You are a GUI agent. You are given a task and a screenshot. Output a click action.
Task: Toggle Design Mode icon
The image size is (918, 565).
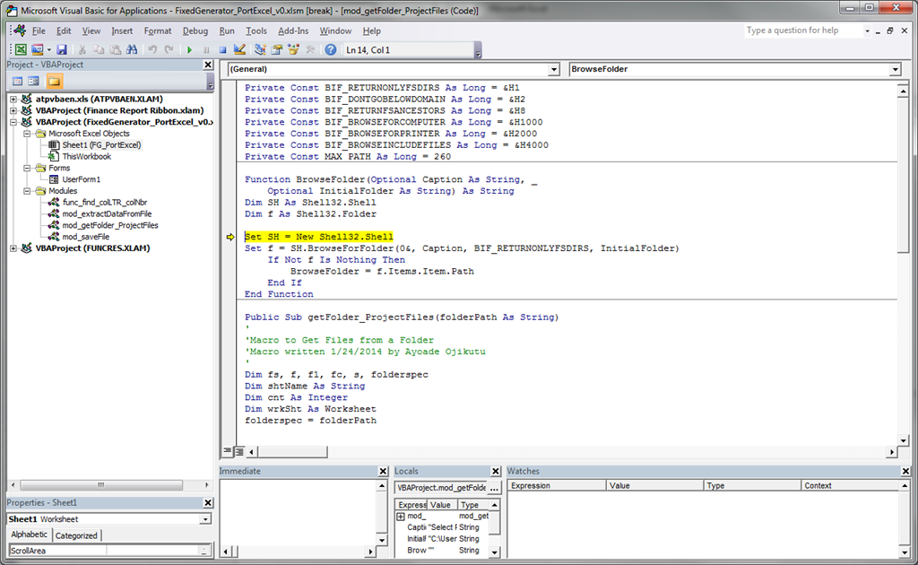pos(240,50)
